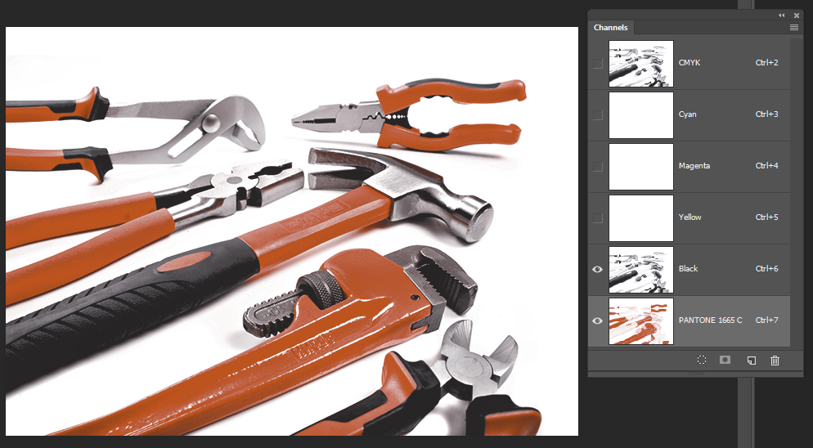Load channel as selection icon
Screen dimensions: 813x448
pos(702,360)
